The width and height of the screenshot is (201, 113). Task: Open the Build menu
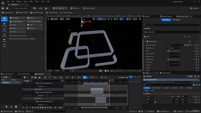click(31, 2)
